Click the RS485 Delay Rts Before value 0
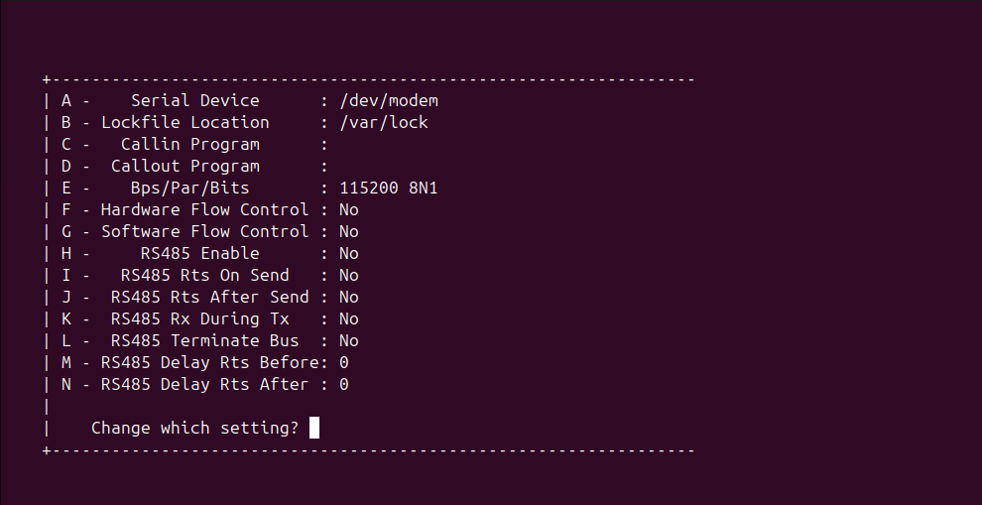 coord(343,363)
